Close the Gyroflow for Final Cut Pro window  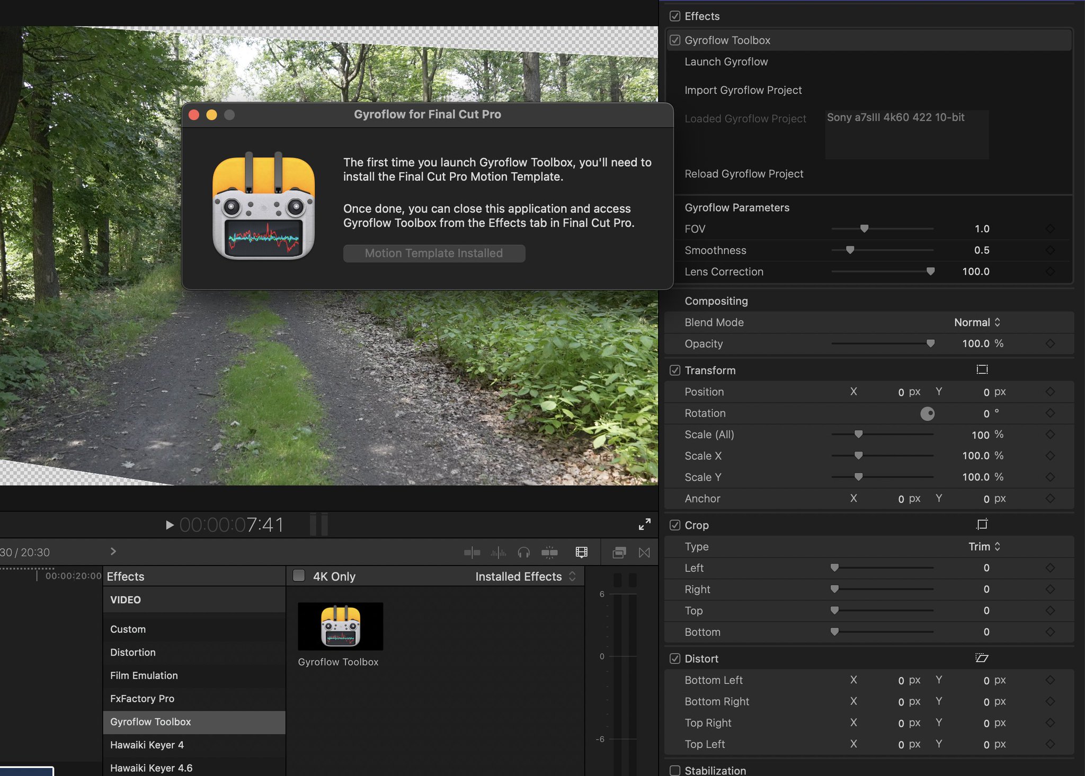pyautogui.click(x=194, y=114)
